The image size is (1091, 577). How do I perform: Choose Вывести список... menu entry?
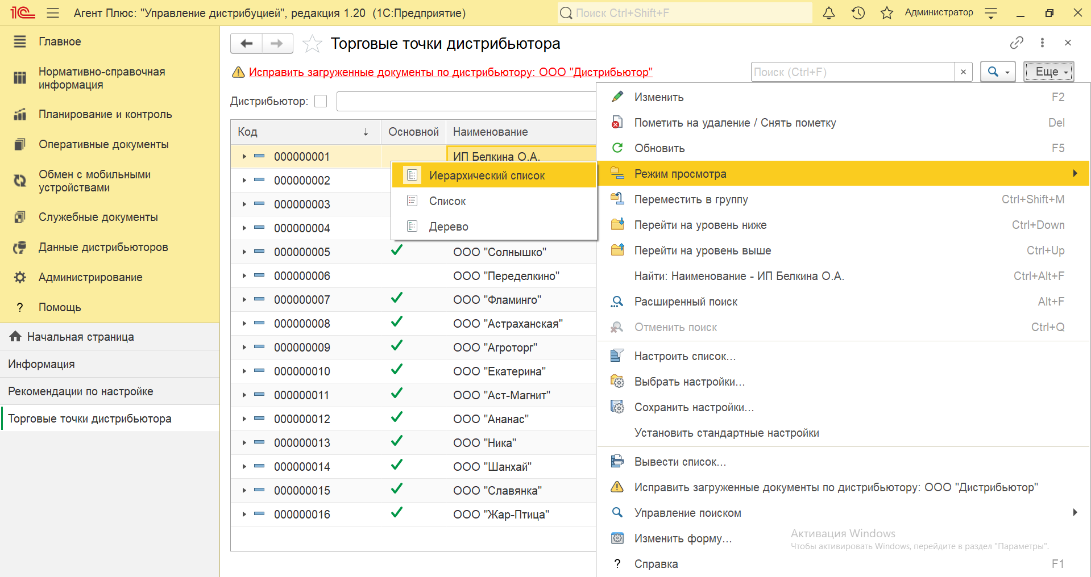[x=844, y=462]
